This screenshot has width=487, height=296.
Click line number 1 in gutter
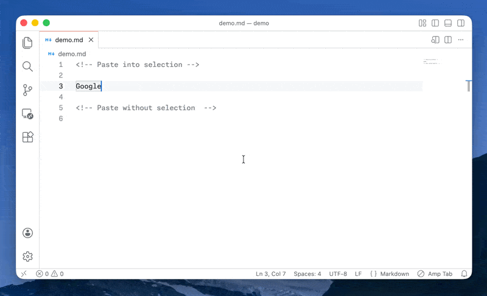click(61, 65)
